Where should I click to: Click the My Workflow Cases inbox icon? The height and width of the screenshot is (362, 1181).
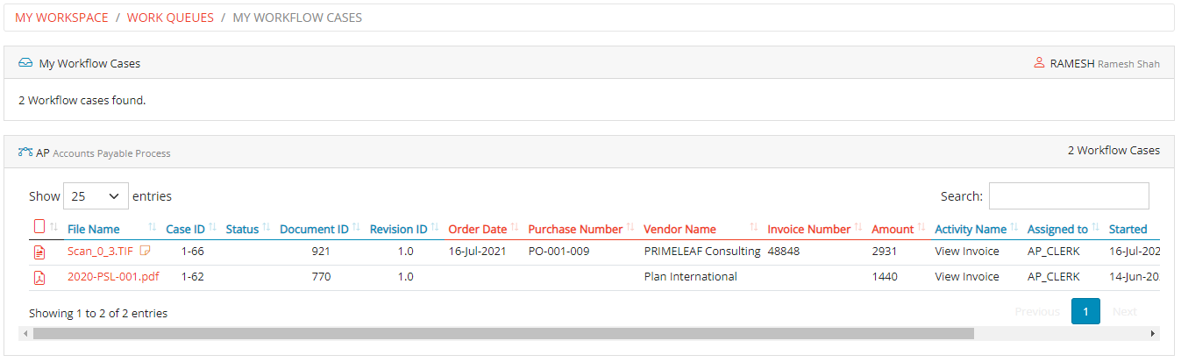[x=25, y=63]
